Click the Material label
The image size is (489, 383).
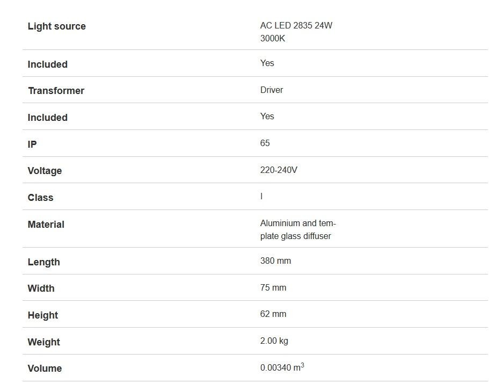pyautogui.click(x=46, y=225)
